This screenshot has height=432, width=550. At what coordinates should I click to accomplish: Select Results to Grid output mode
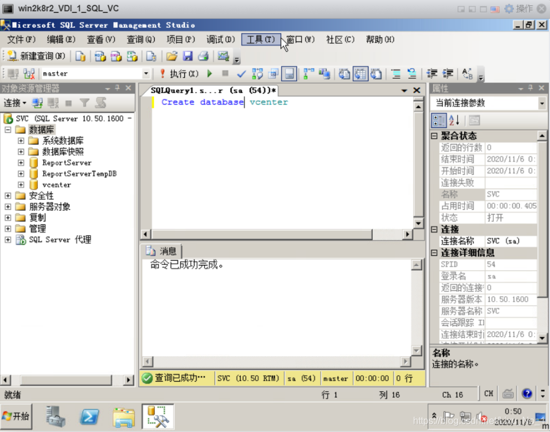point(360,73)
